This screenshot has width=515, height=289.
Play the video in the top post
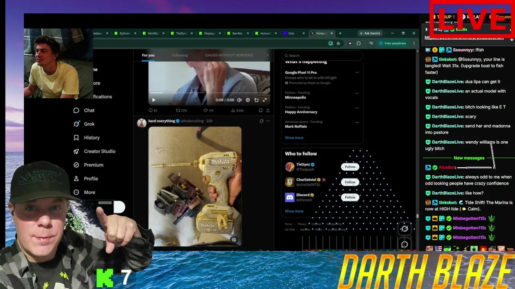click(x=153, y=100)
